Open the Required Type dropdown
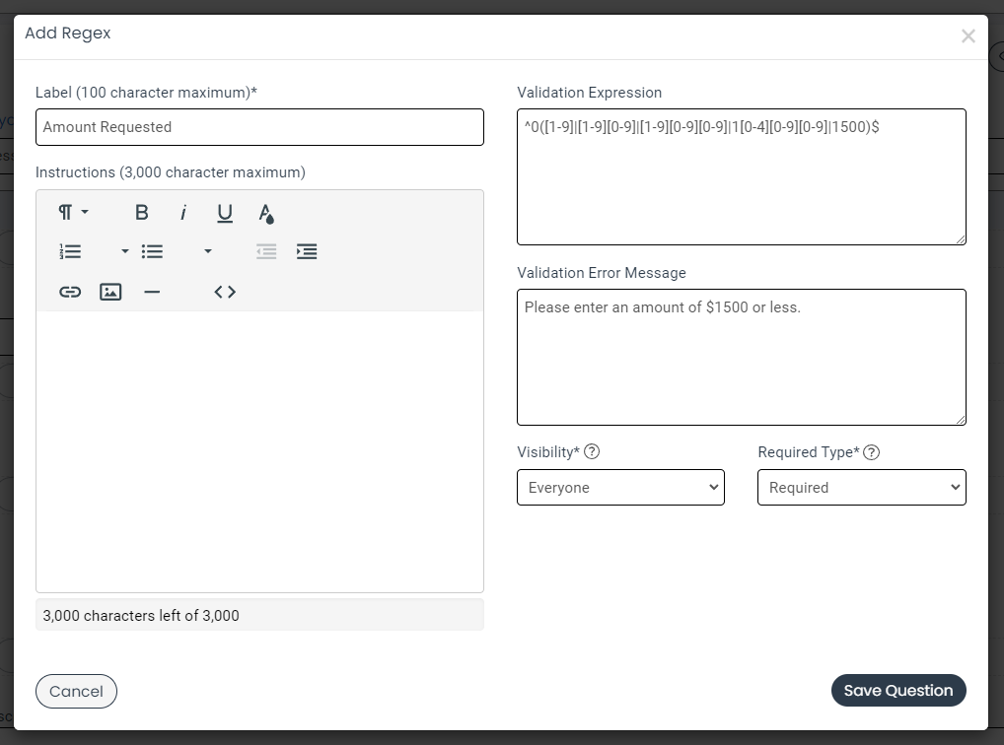Viewport: 1004px width, 745px height. point(861,488)
